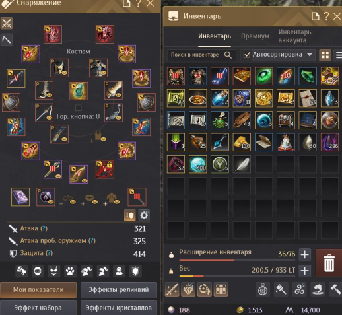Screen dimensions: 342x315
Task: Select the paw pet visibility icon
Action: [70, 271]
